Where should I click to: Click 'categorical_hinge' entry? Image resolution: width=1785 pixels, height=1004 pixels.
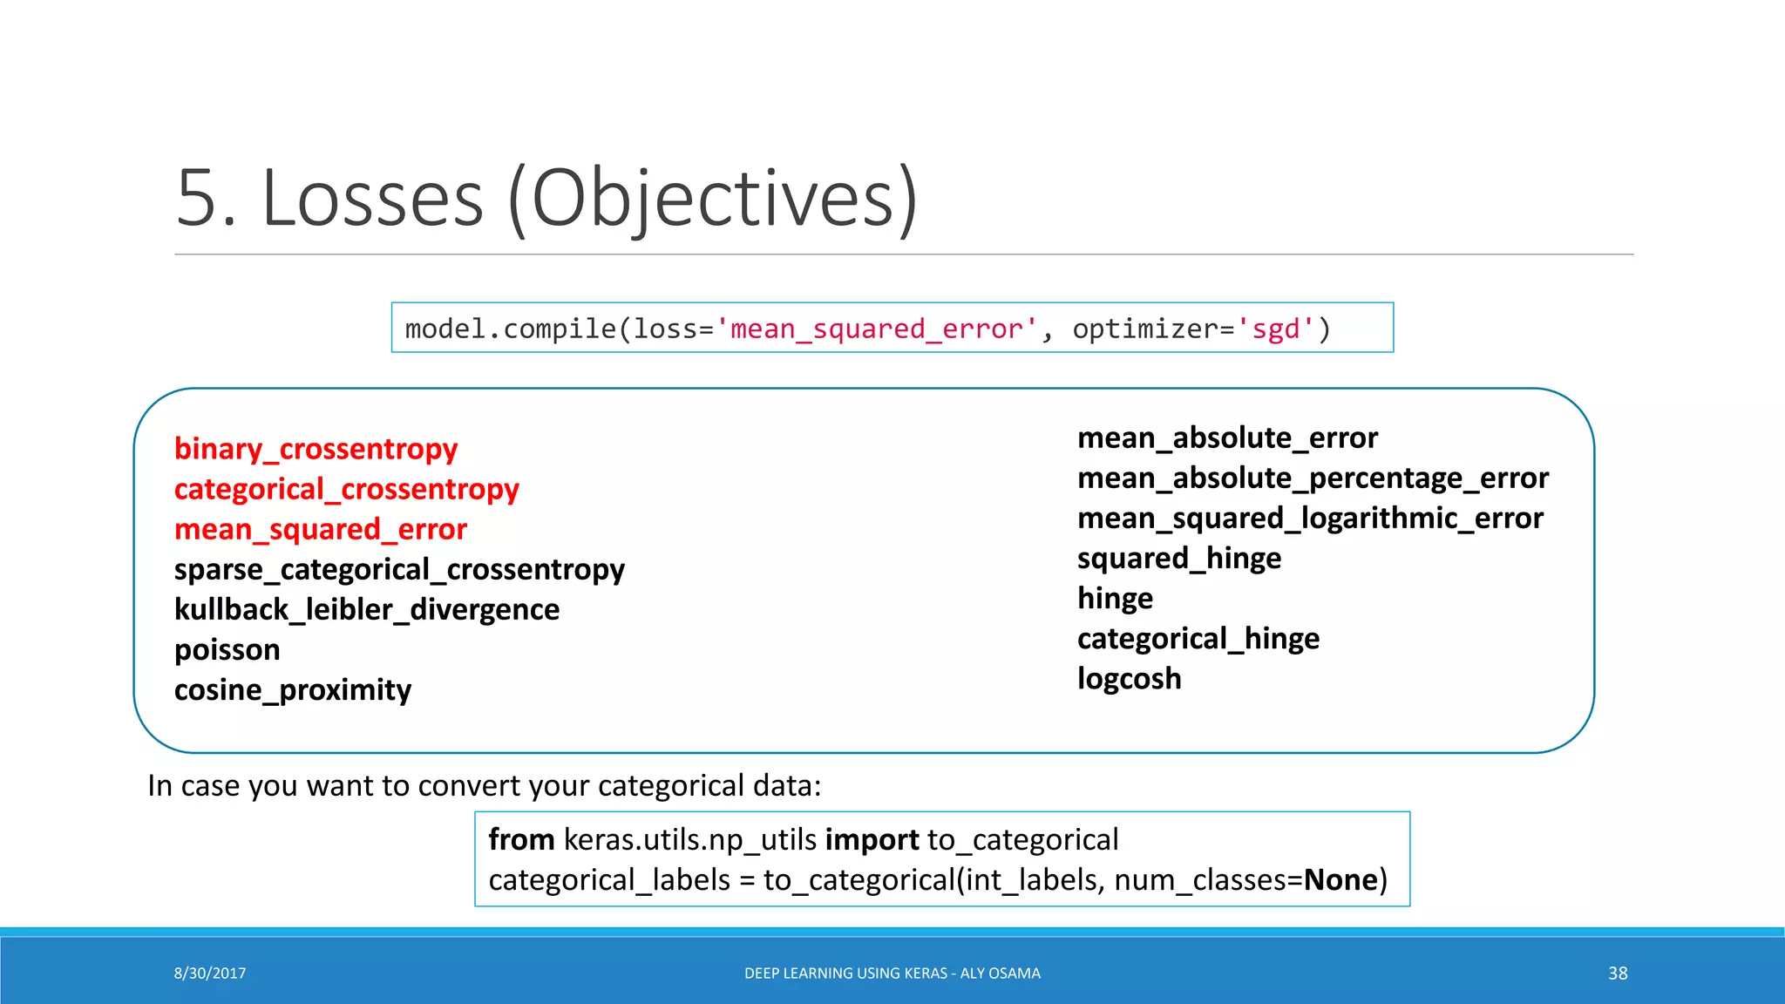[1198, 638]
